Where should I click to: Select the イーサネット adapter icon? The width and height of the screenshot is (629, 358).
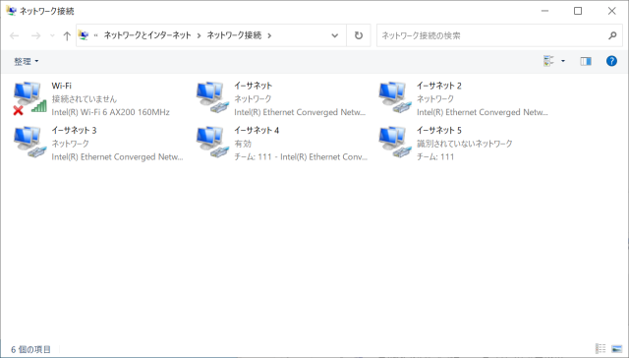point(212,97)
